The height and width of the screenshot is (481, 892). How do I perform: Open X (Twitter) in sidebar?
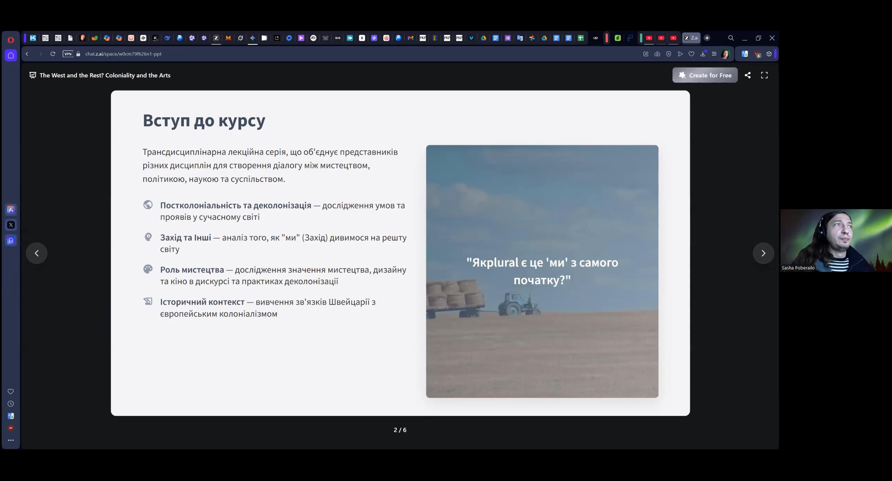point(11,225)
